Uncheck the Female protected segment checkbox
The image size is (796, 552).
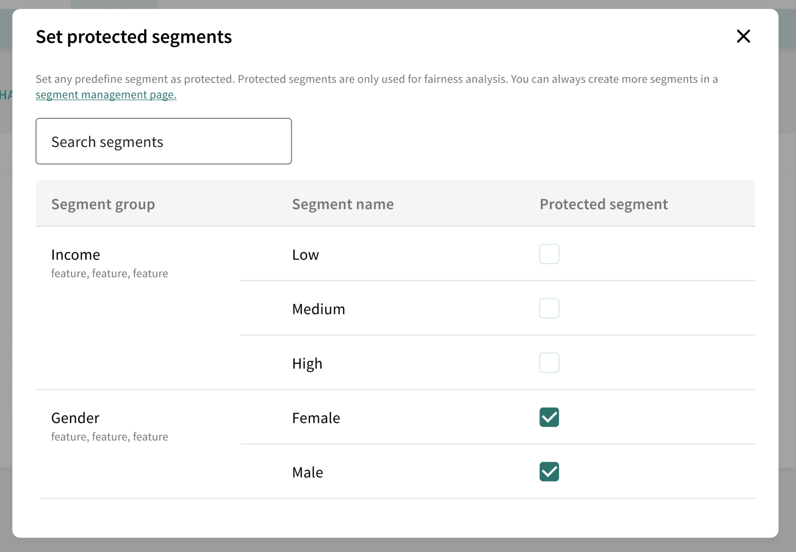[x=549, y=417]
